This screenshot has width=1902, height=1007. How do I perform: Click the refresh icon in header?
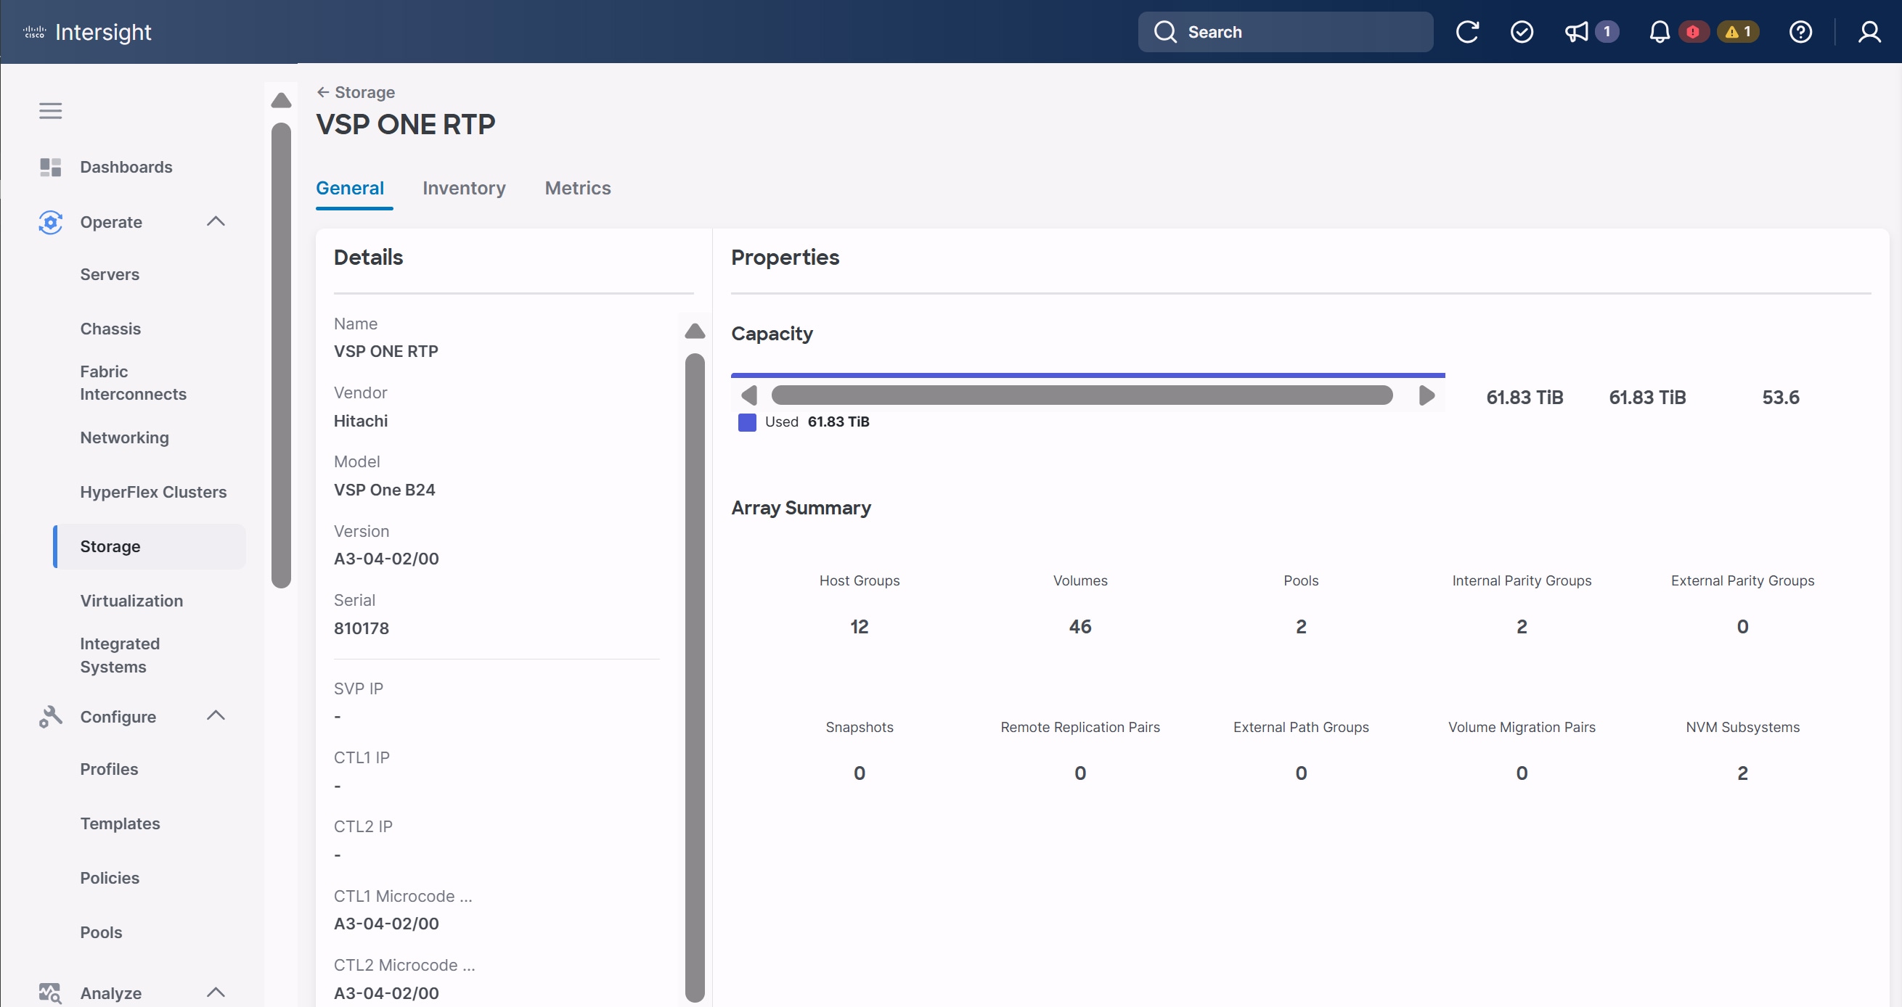[1467, 32]
